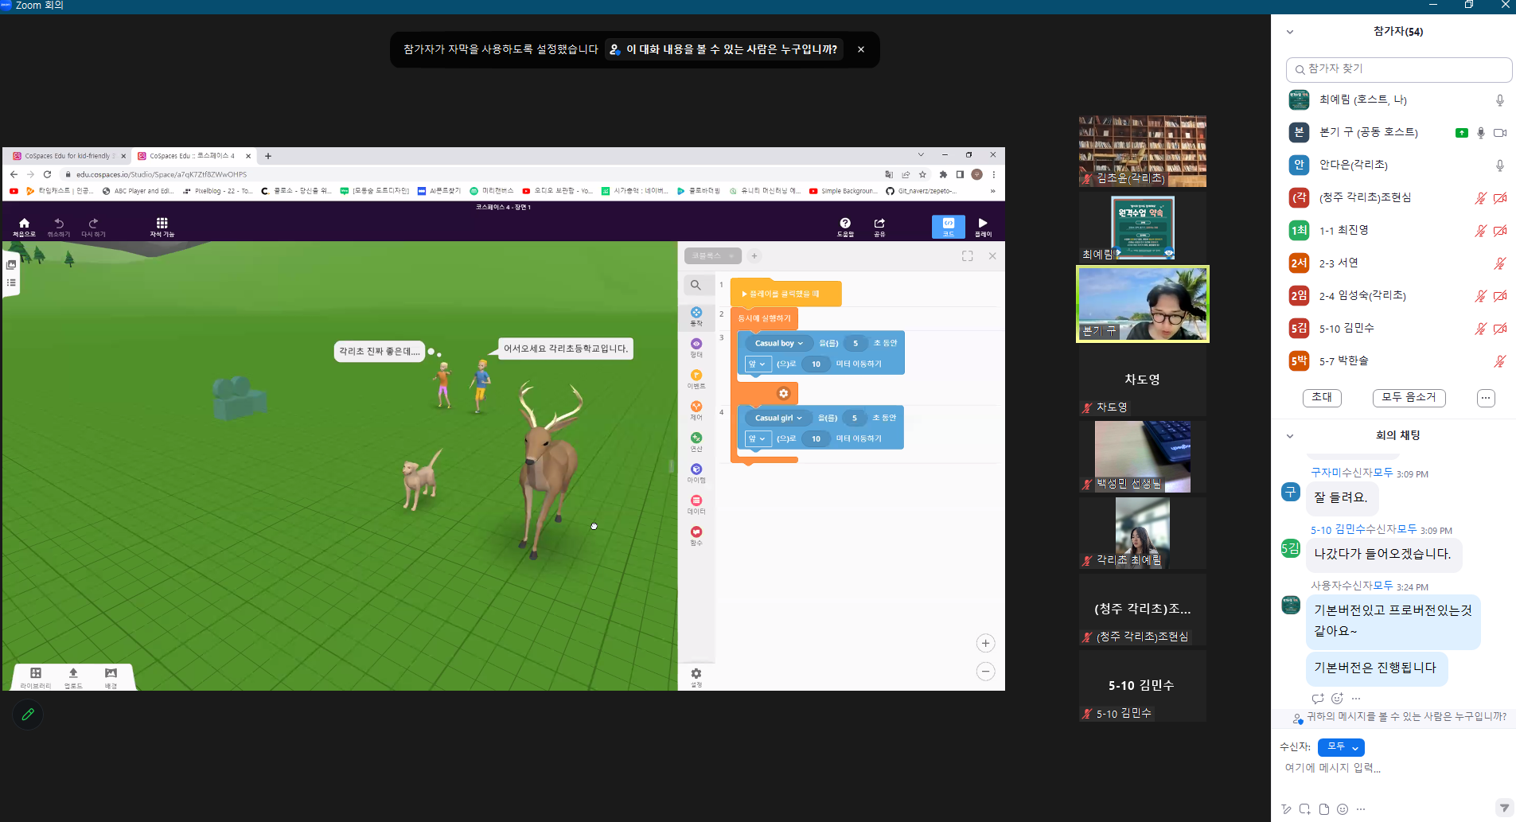Open the background (배경) panel
This screenshot has width=1516, height=822.
pos(111,677)
